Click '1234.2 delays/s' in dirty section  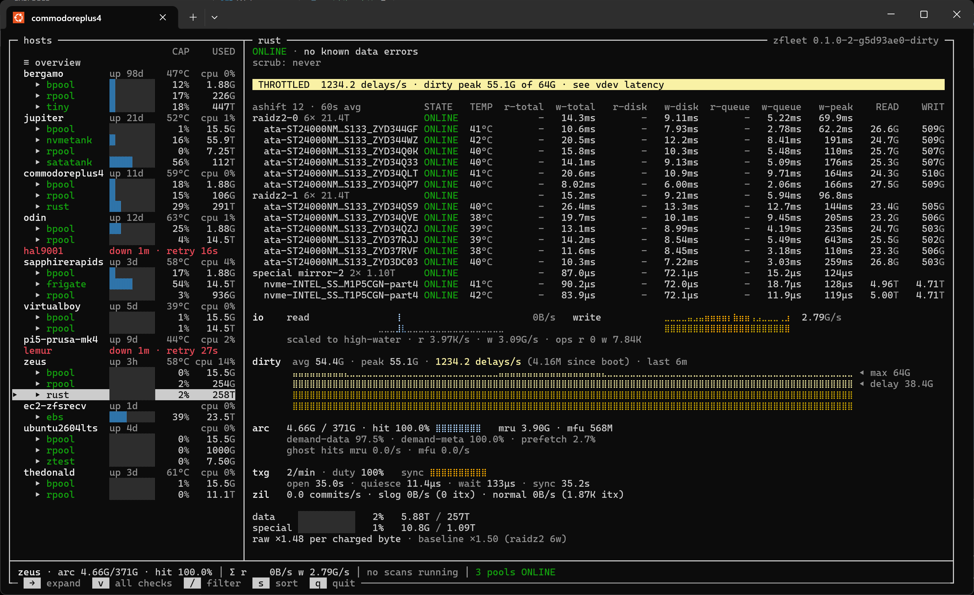coord(478,362)
